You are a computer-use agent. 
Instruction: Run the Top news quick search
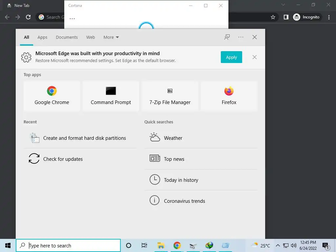201,159
